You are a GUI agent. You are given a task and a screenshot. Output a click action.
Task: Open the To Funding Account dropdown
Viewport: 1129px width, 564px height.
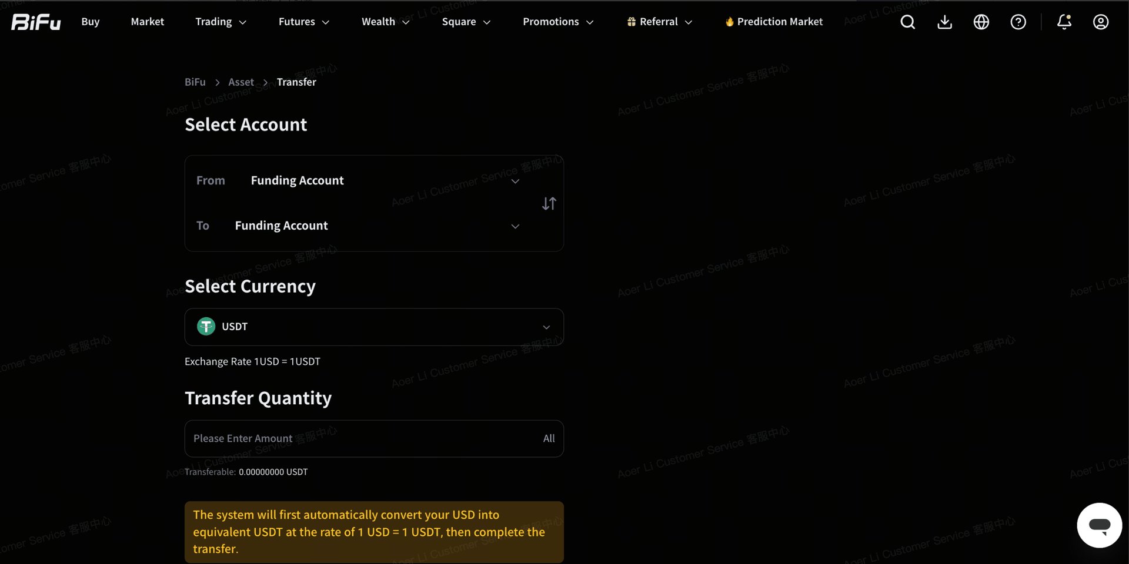[358, 226]
